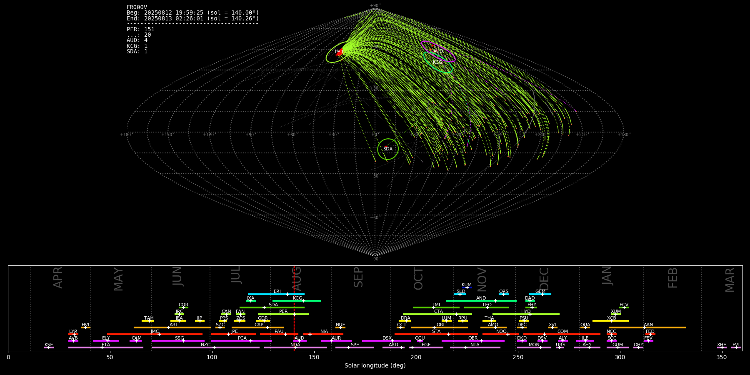
Task: Click the NTA shower label in timeline
Action: [475, 345]
